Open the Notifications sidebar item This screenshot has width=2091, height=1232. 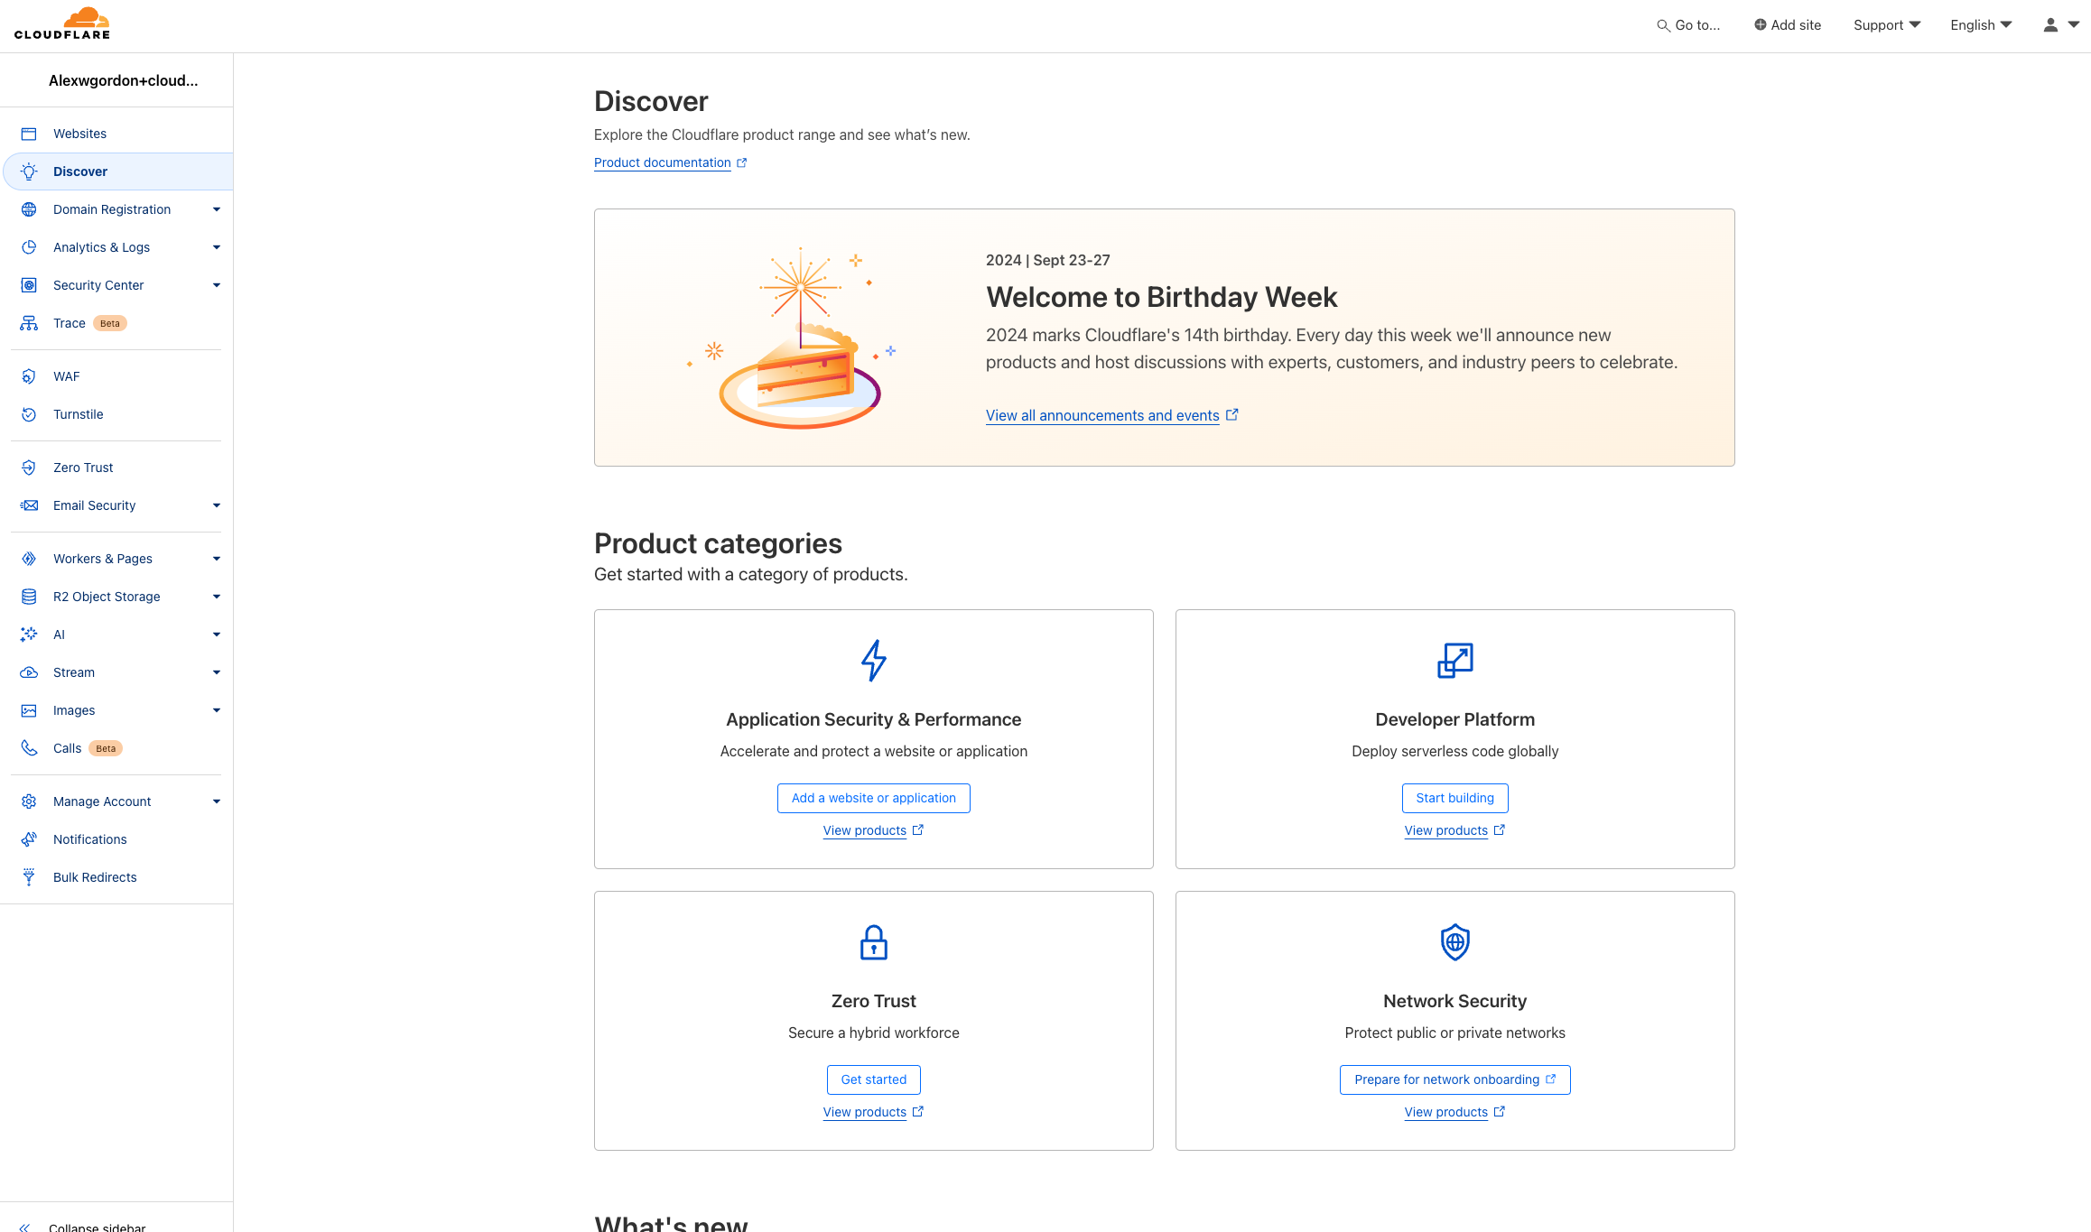point(116,839)
